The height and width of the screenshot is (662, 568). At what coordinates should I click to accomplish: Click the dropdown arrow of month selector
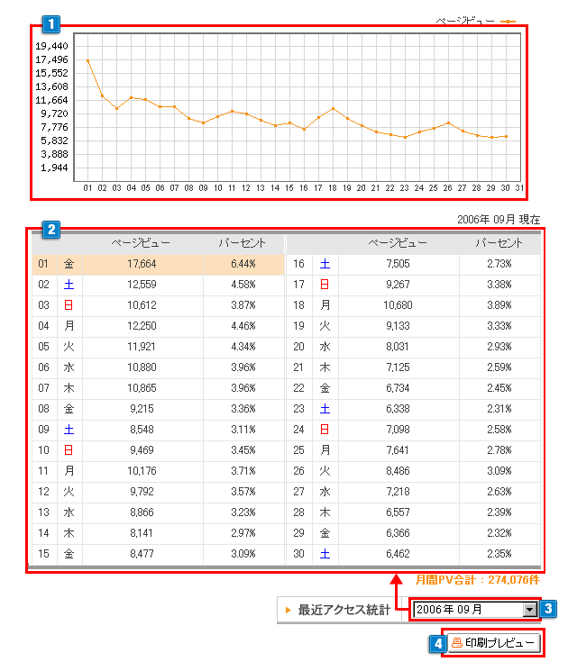click(x=529, y=610)
